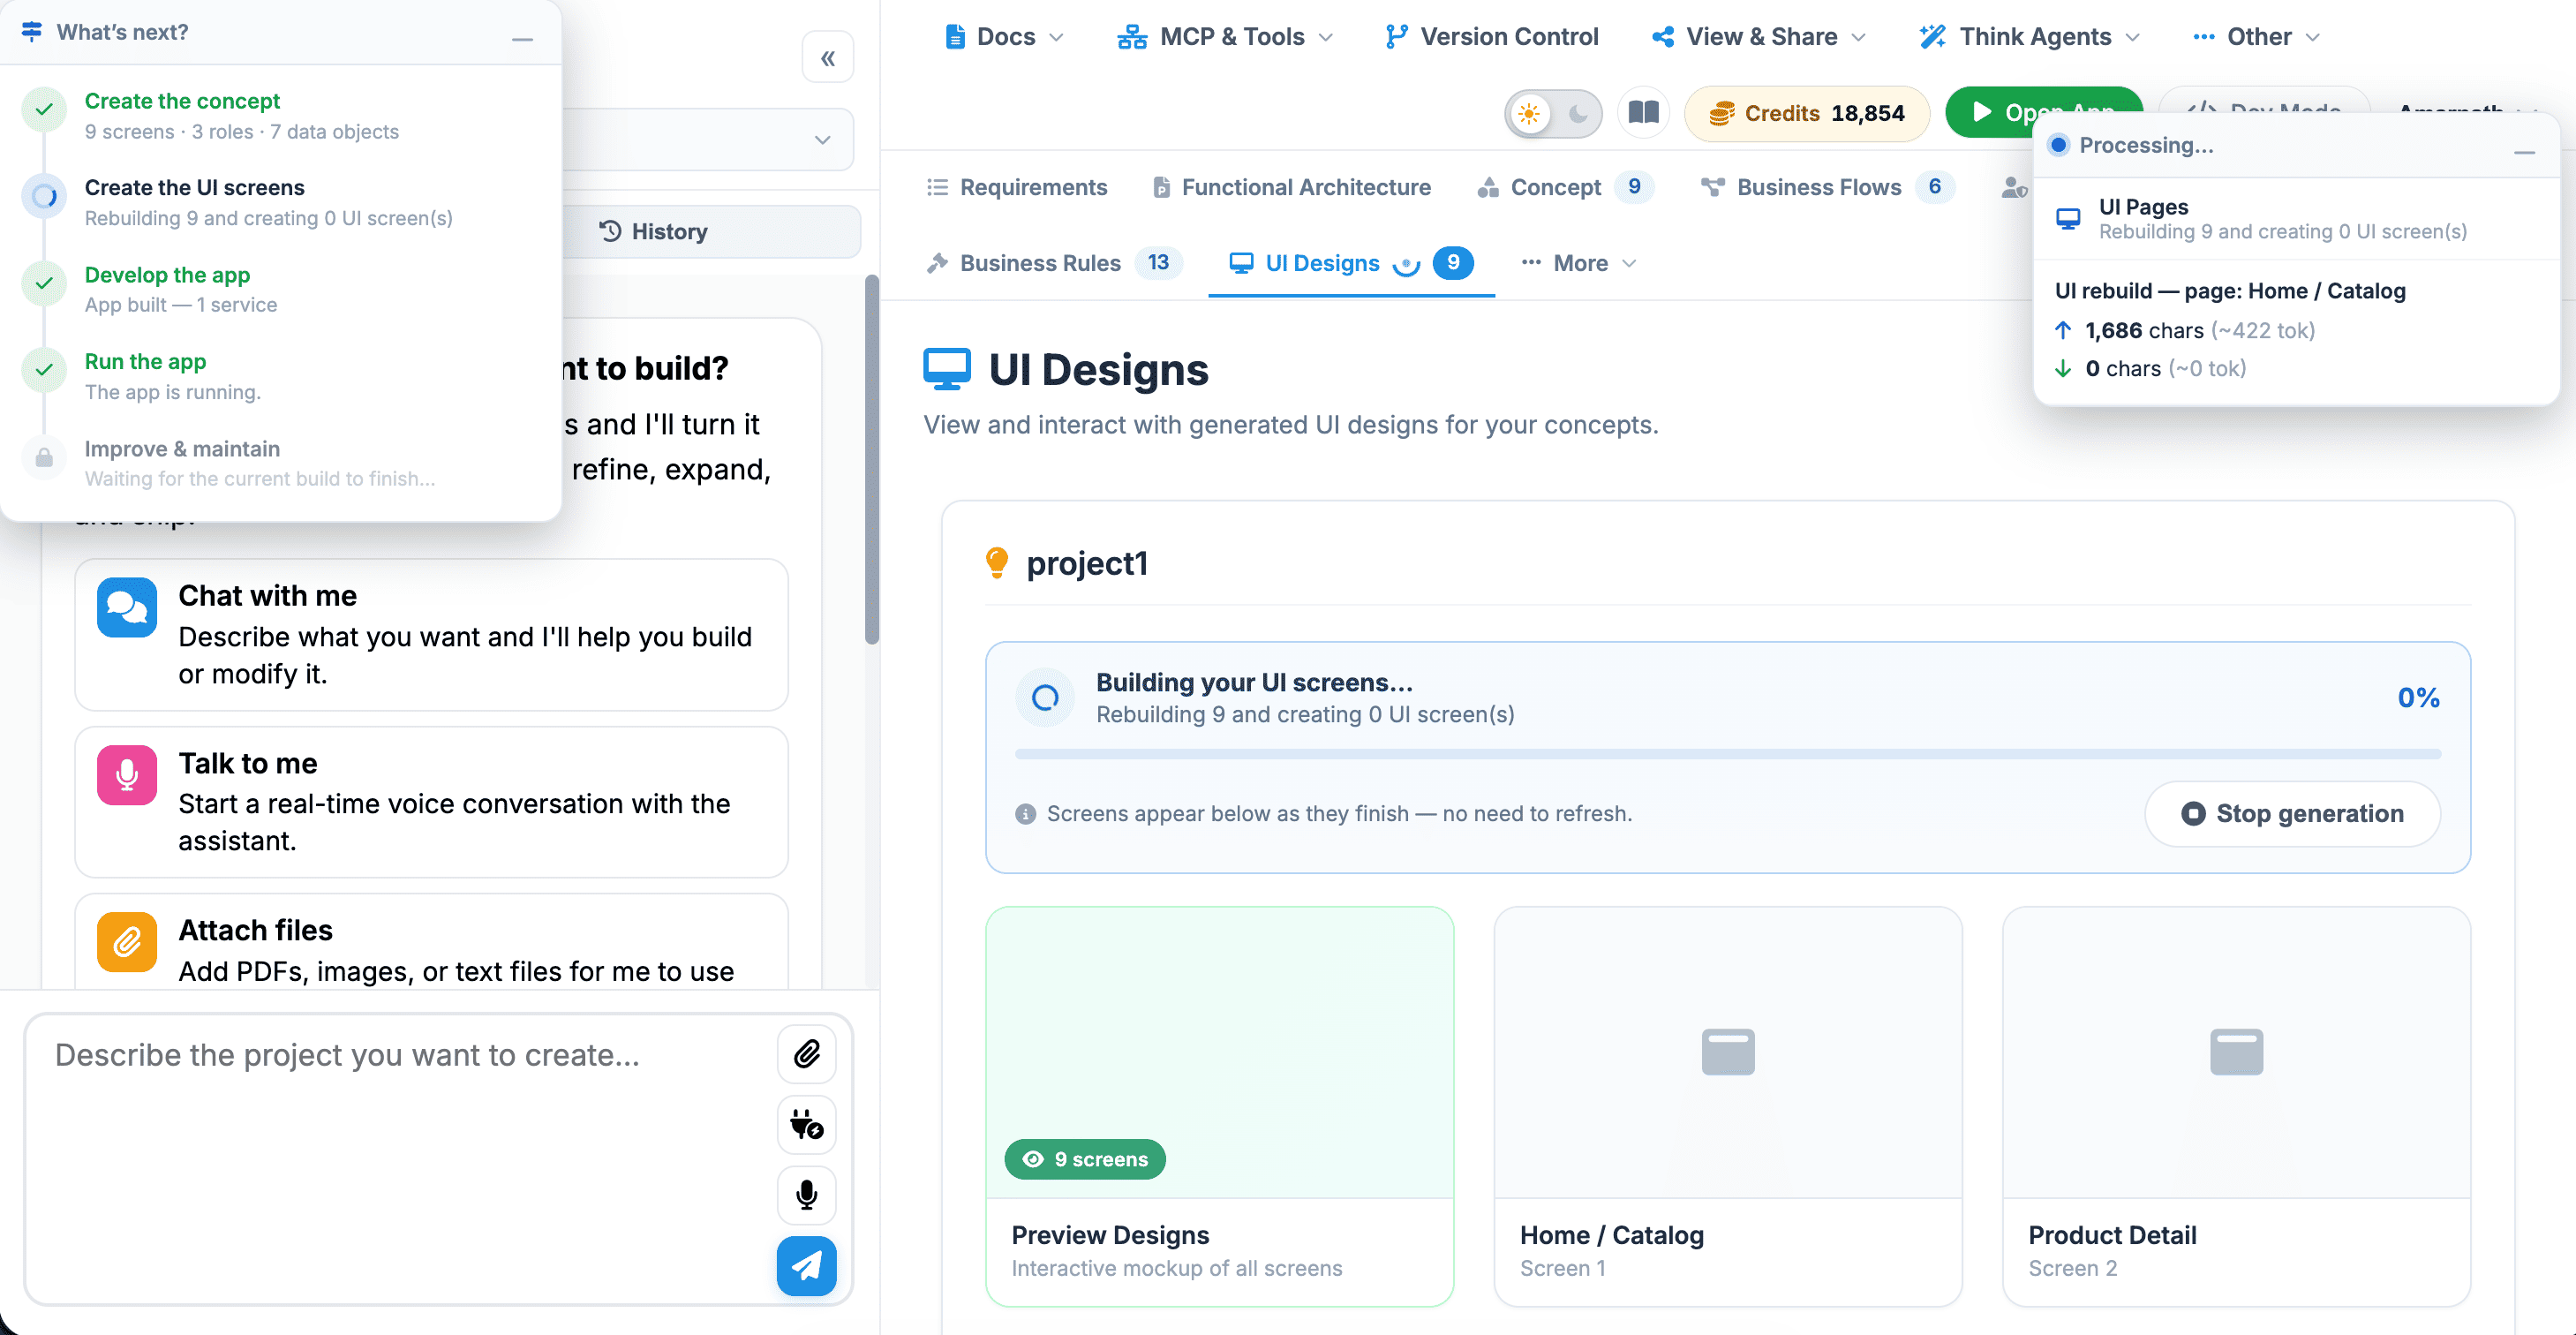This screenshot has height=1335, width=2576.
Task: Send message with paper plane button
Action: 807,1266
